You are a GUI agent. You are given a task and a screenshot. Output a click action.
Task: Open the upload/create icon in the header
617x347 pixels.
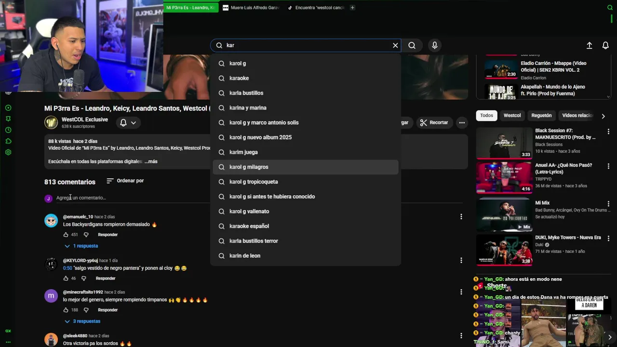point(589,45)
